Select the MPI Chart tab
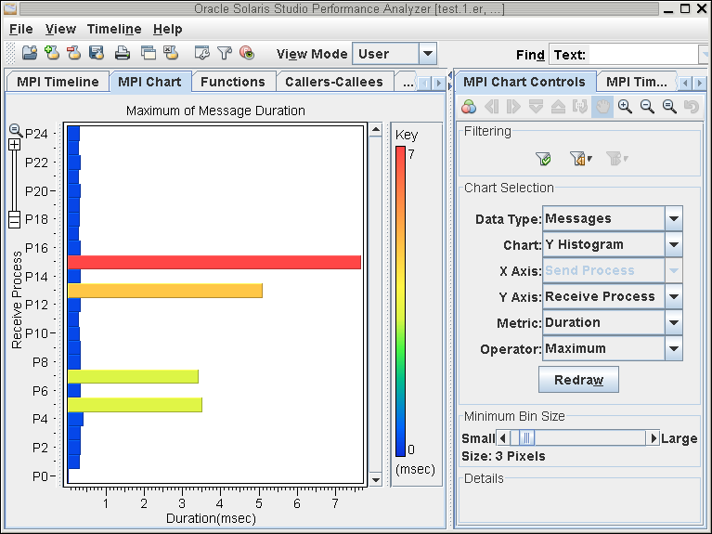Screen dimensions: 712x534 [149, 82]
